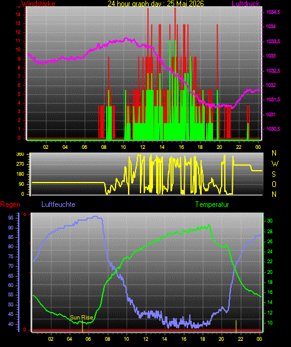Click the 40 humidity scale value
The image size is (291, 347).
(11, 324)
